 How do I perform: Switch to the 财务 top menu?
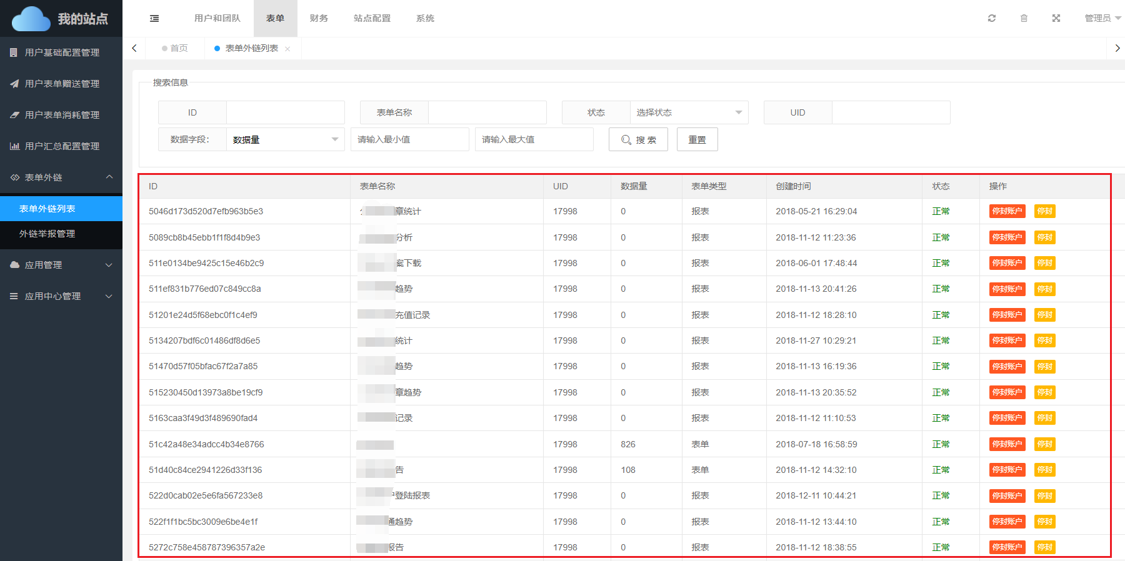(x=319, y=18)
